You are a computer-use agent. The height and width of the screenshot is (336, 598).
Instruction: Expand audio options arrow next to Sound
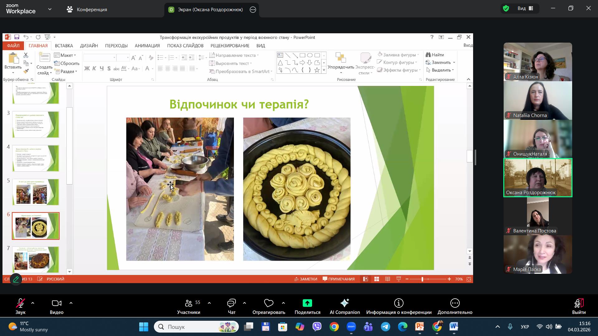coord(33,303)
